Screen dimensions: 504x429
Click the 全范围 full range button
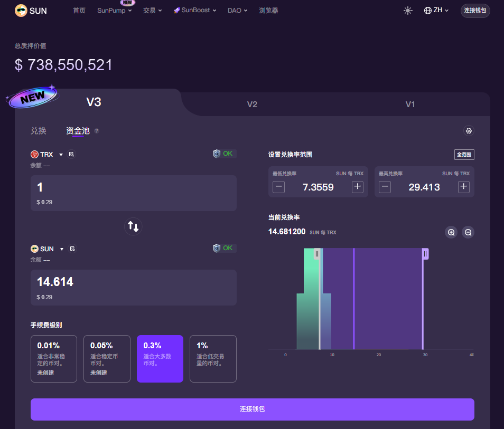coord(464,155)
